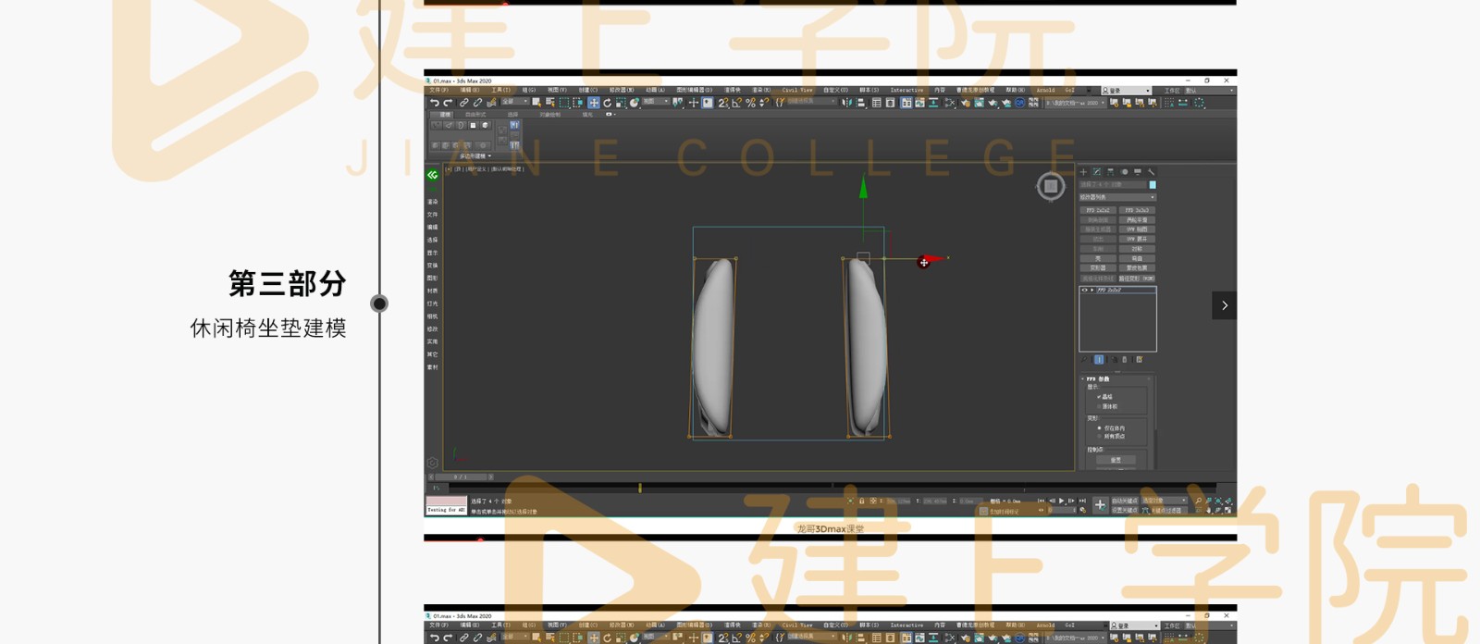
Task: Activate the Rotate tool
Action: tap(607, 103)
